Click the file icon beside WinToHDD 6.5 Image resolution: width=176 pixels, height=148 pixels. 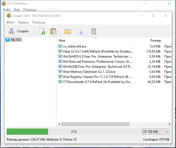click(x=60, y=57)
